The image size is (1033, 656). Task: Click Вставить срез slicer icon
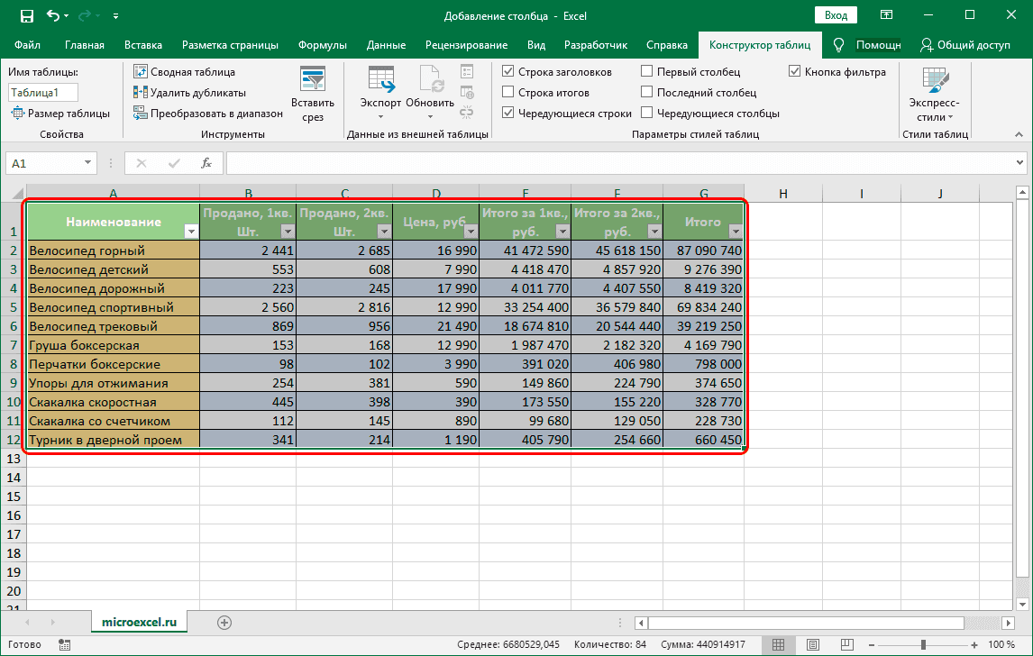pyautogui.click(x=313, y=81)
